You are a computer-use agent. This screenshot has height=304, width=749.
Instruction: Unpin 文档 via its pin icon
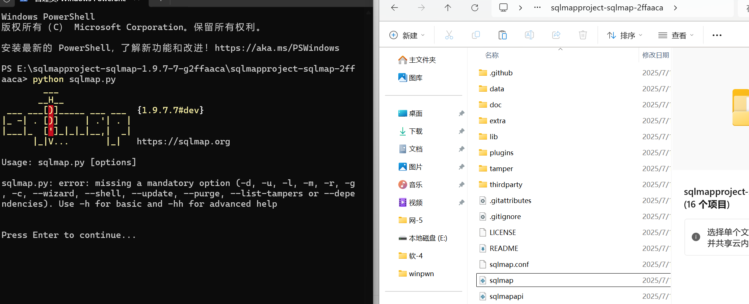point(461,149)
